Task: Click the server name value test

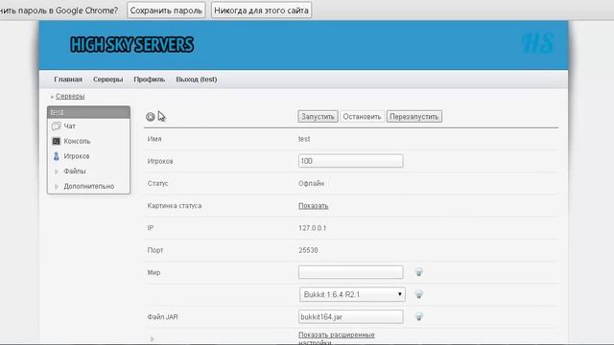Action: pos(304,139)
